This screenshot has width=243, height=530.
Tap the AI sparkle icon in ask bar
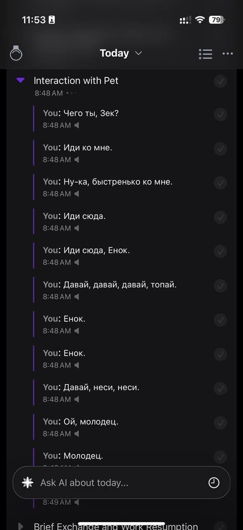click(x=28, y=482)
